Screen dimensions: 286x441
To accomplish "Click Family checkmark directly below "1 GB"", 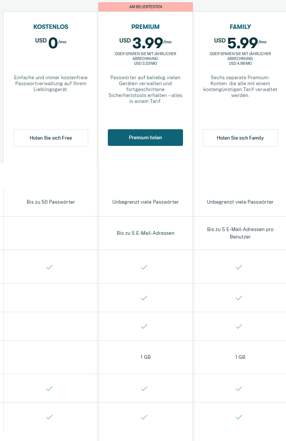I will [239, 388].
